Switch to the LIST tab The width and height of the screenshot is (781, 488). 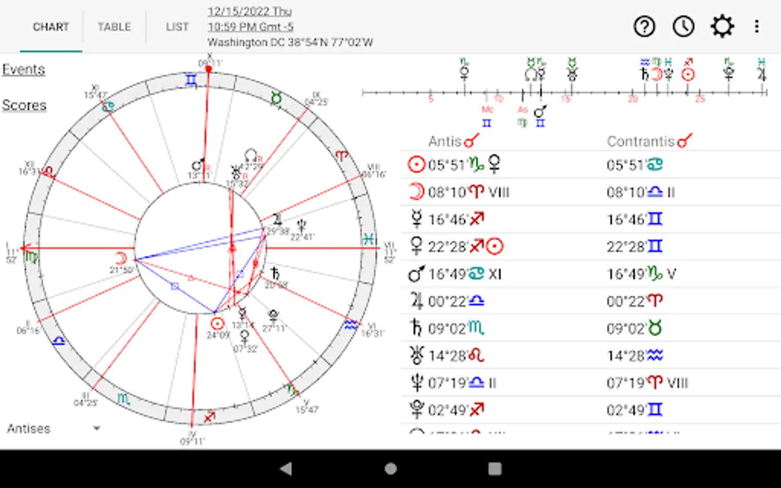[177, 27]
